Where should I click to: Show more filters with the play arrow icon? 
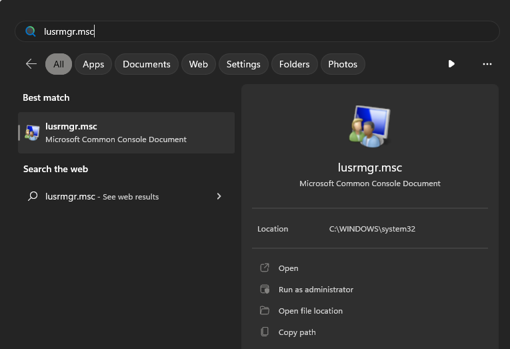[x=451, y=64]
